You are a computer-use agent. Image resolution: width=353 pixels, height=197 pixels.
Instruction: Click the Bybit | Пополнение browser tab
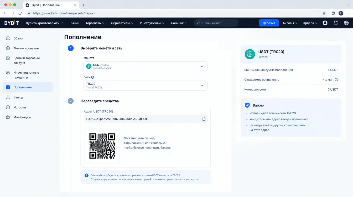50,5
